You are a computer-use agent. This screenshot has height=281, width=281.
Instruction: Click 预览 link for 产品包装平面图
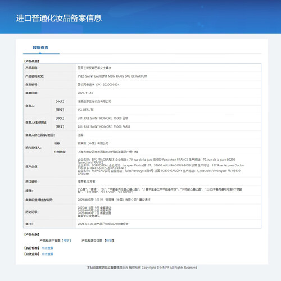point(66,241)
